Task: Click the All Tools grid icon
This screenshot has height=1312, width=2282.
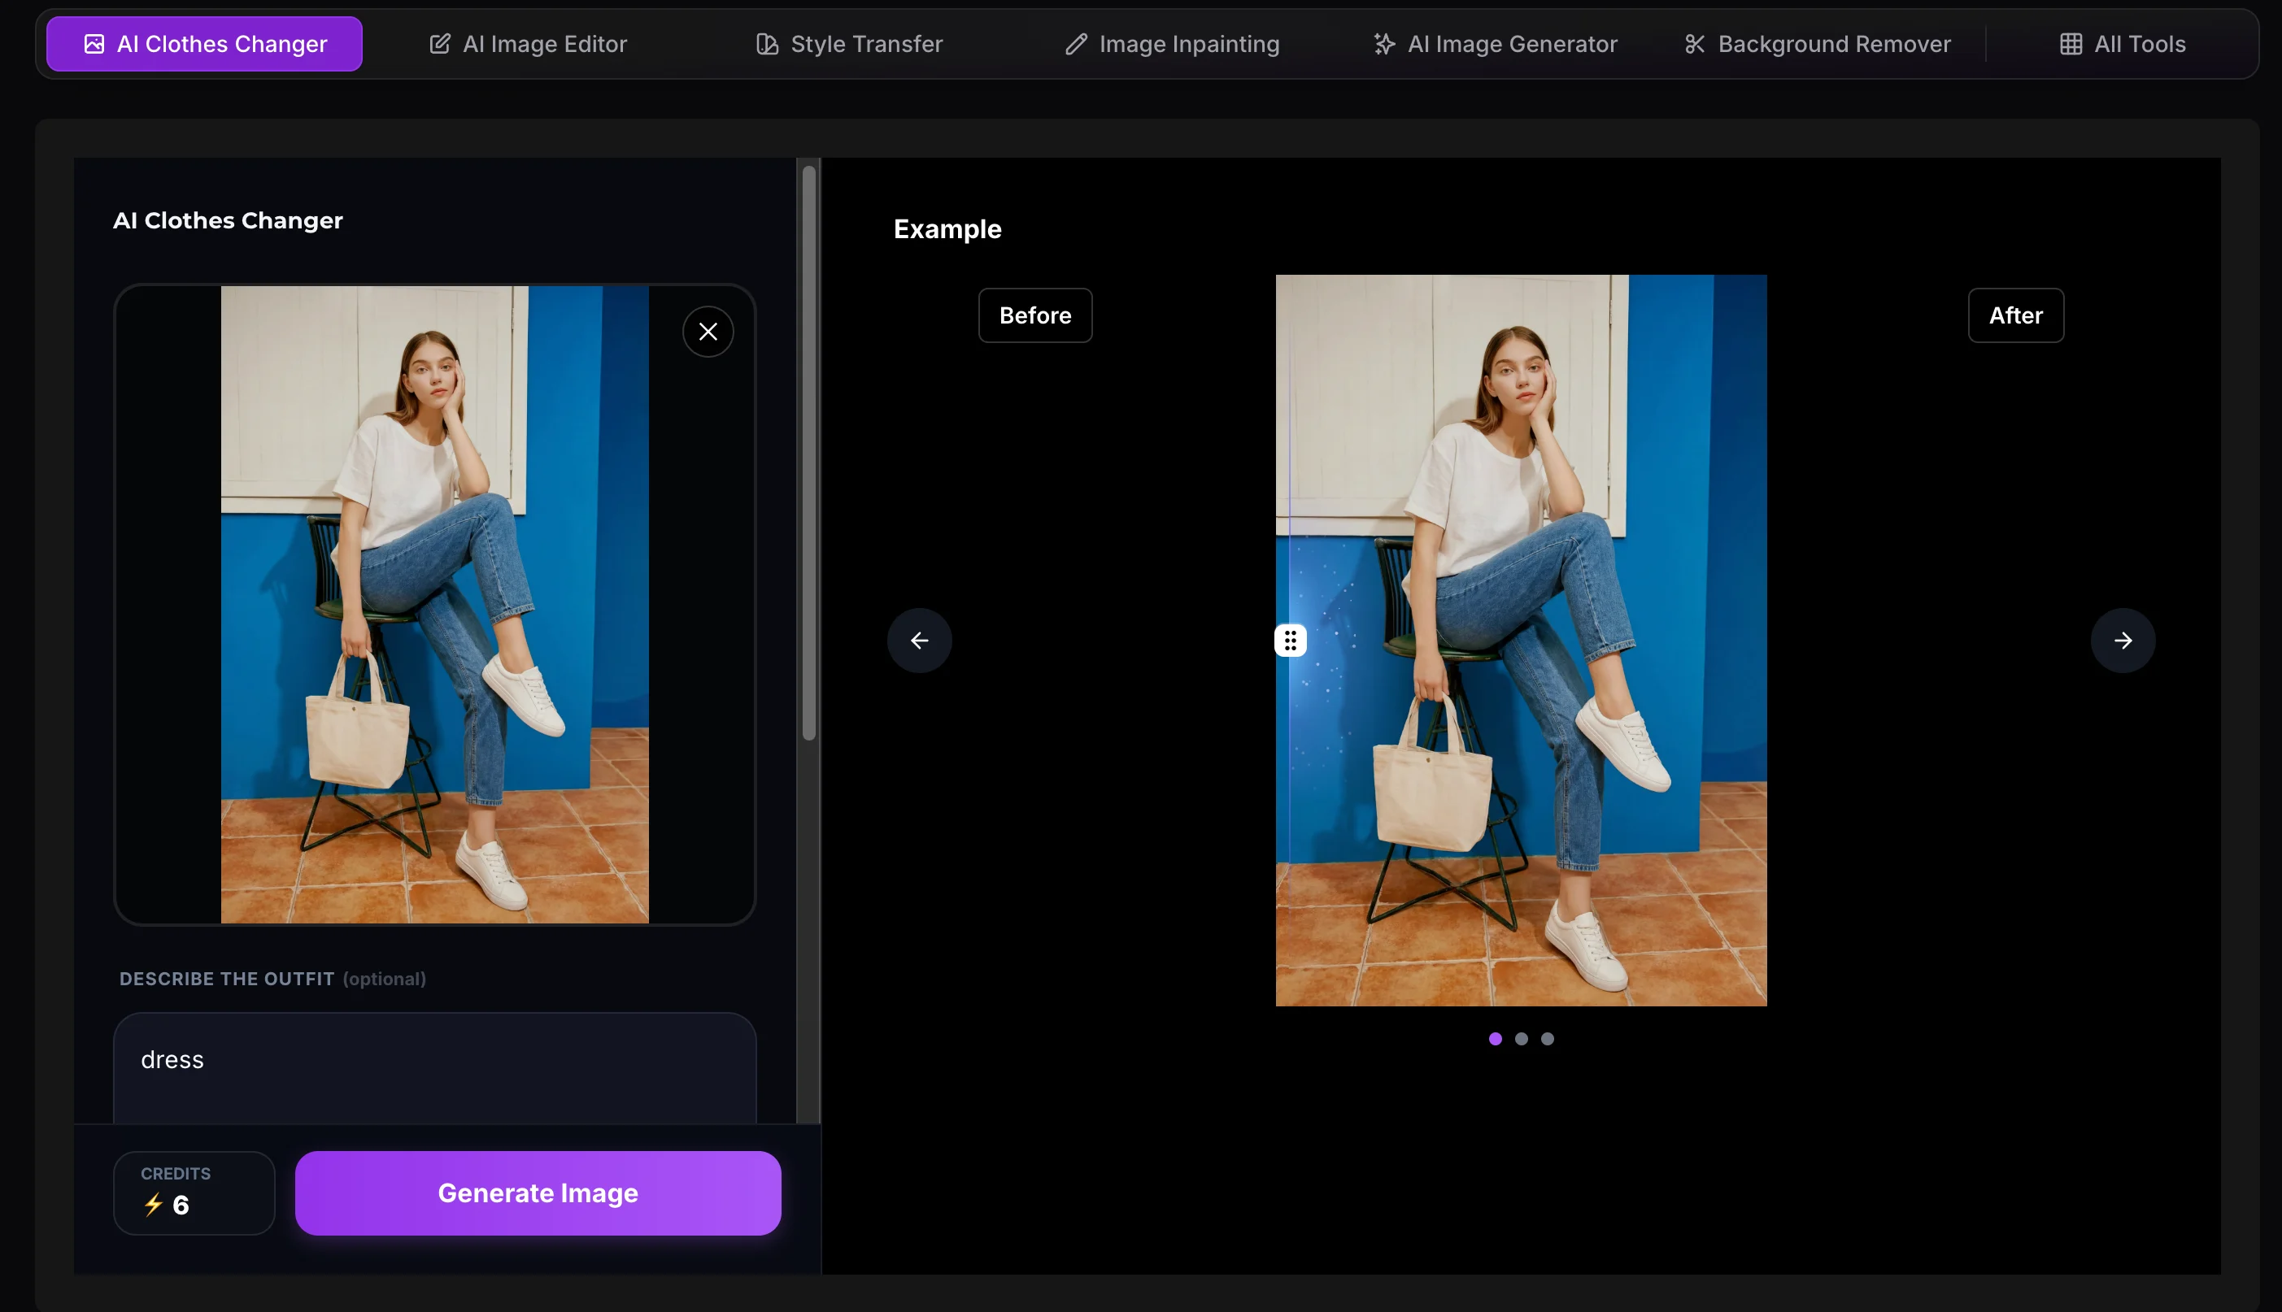Action: (x=2071, y=44)
